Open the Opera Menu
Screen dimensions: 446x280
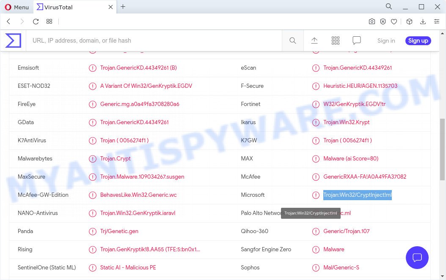pos(17,7)
